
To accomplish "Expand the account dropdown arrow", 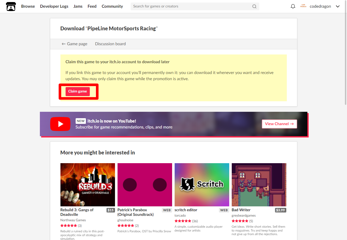I will pos(338,6).
